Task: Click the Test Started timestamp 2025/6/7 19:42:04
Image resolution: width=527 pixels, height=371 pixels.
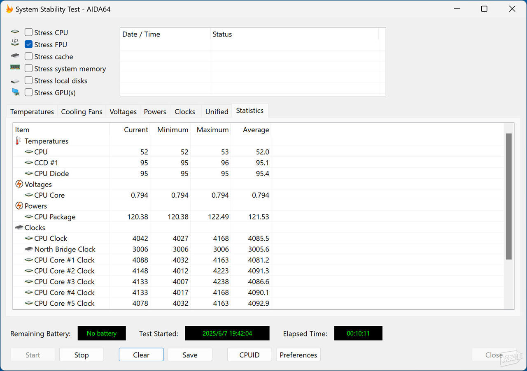Action: 227,333
